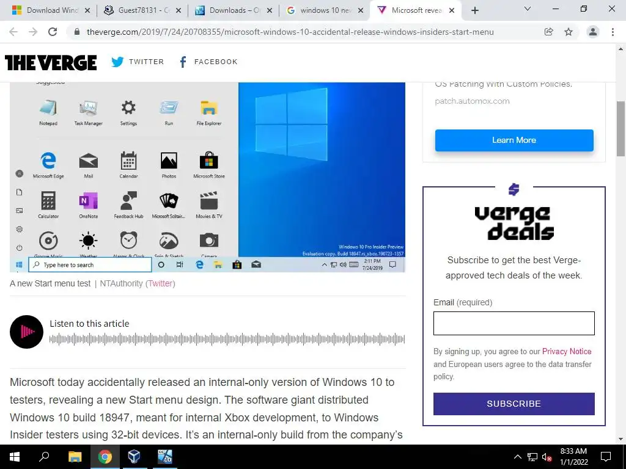Open the Chrome profile menu
The width and height of the screenshot is (626, 469).
click(x=593, y=32)
